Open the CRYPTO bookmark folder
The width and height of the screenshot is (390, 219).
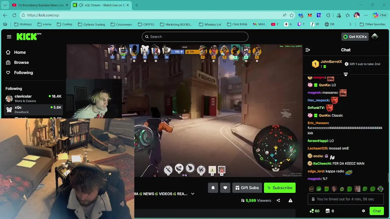pyautogui.click(x=146, y=24)
